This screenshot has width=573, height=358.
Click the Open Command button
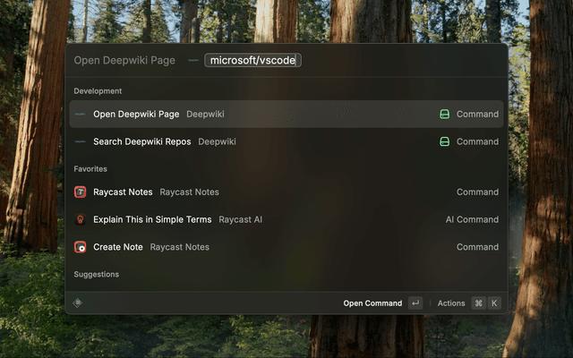[x=372, y=303]
